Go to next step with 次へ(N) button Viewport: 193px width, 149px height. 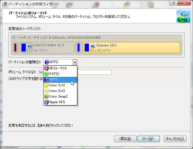(x=148, y=139)
